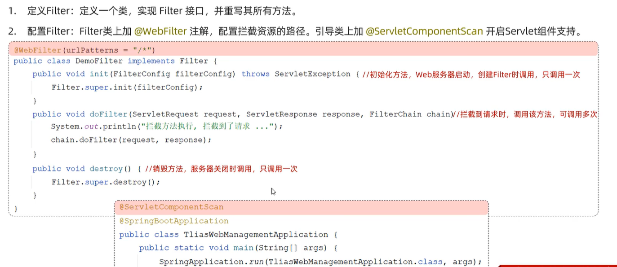Click the destroy method name
The width and height of the screenshot is (617, 267).
coord(106,169)
